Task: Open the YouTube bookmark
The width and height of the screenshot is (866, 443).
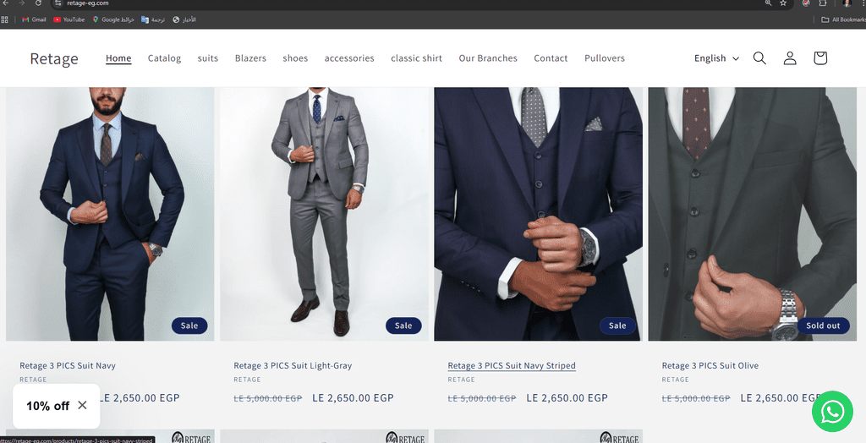Action: [x=69, y=19]
